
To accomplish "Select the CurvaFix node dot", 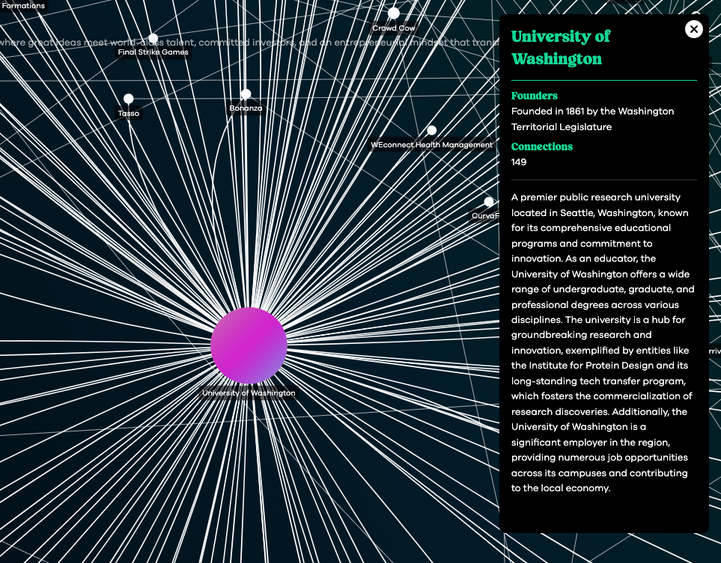I will pos(489,202).
